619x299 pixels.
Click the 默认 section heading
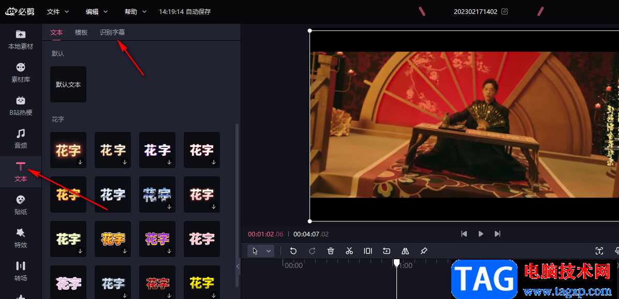click(x=57, y=53)
